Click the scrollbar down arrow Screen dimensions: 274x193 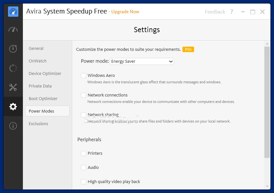(x=267, y=186)
